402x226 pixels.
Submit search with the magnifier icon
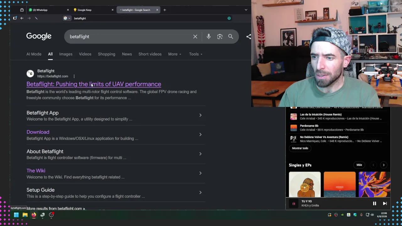click(x=231, y=37)
